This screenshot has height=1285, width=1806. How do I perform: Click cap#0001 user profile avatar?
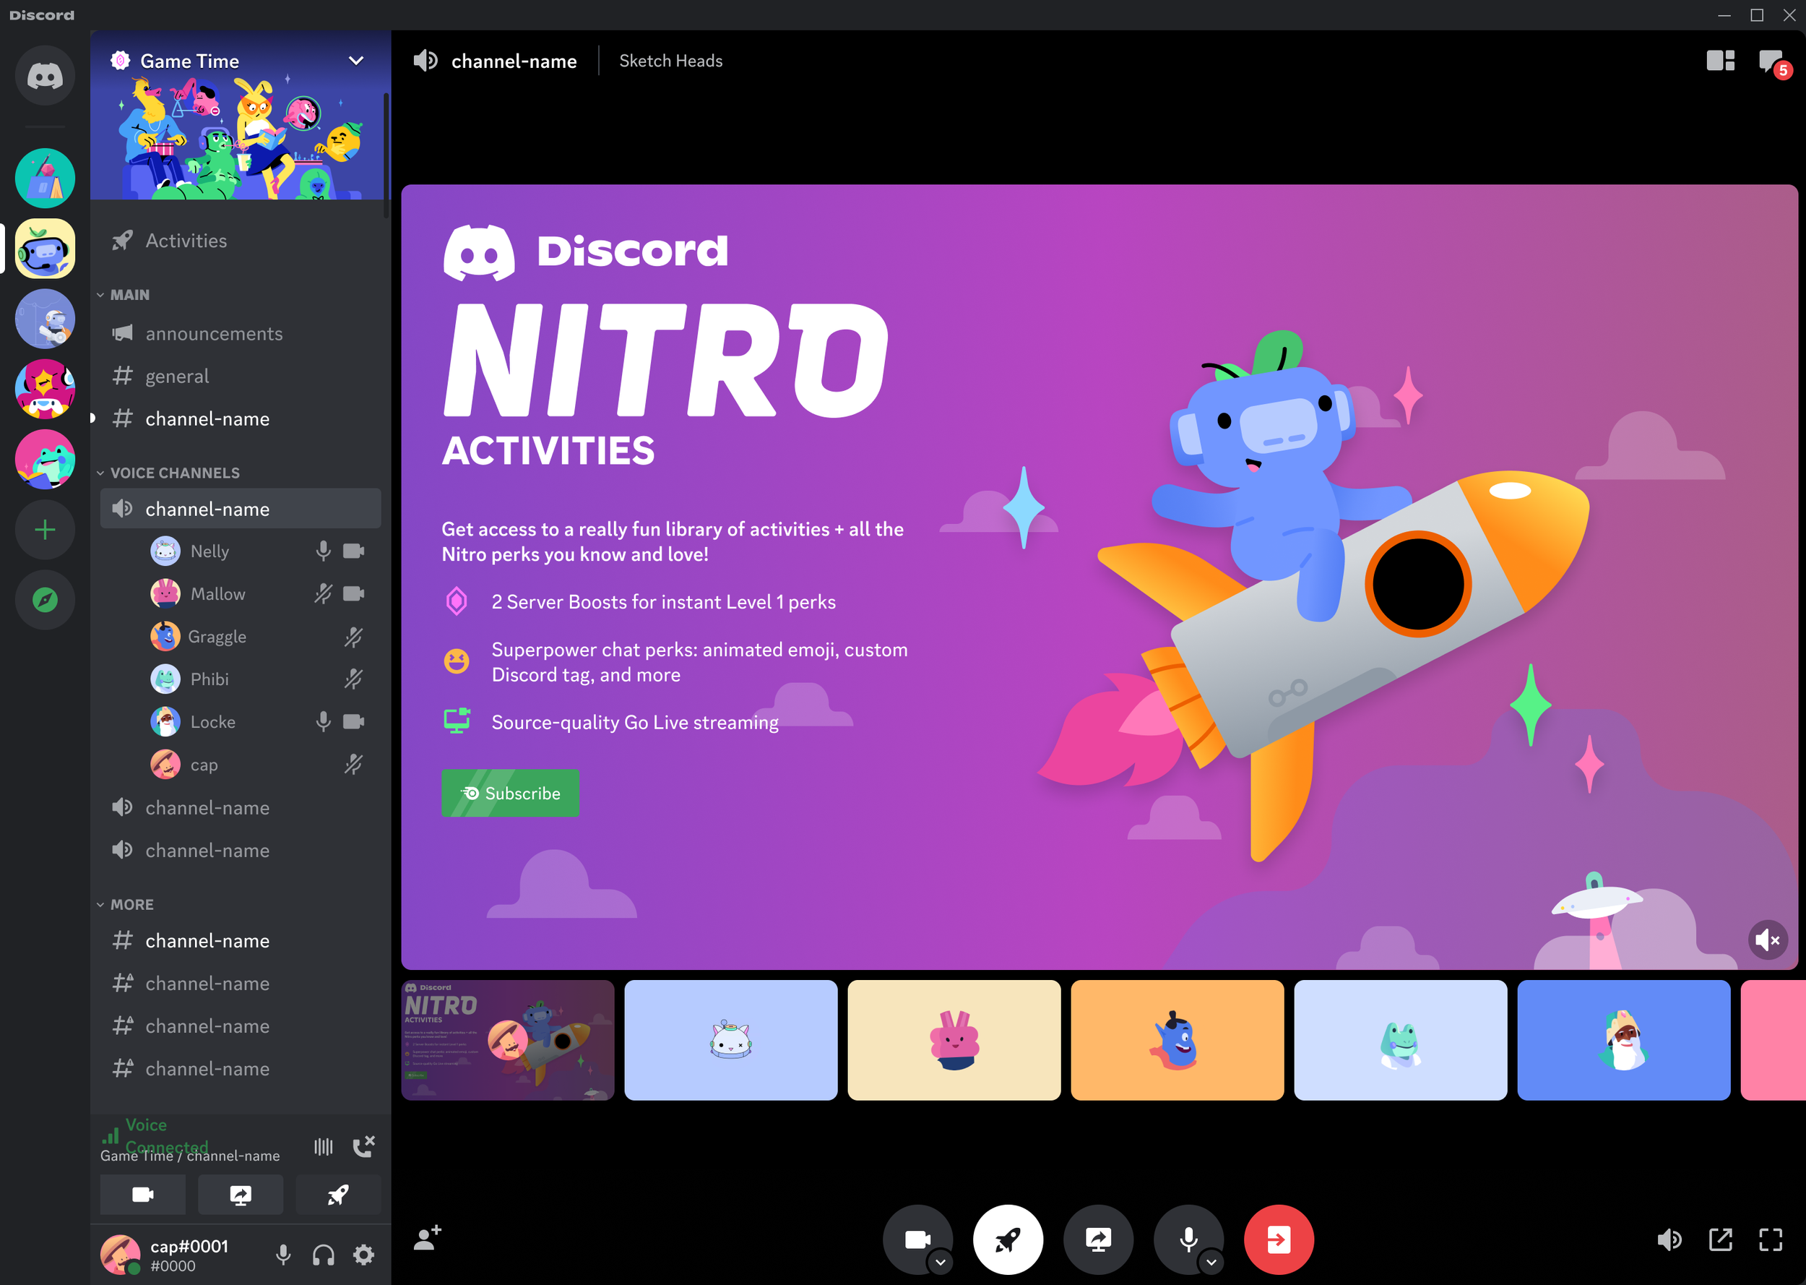click(x=119, y=1255)
